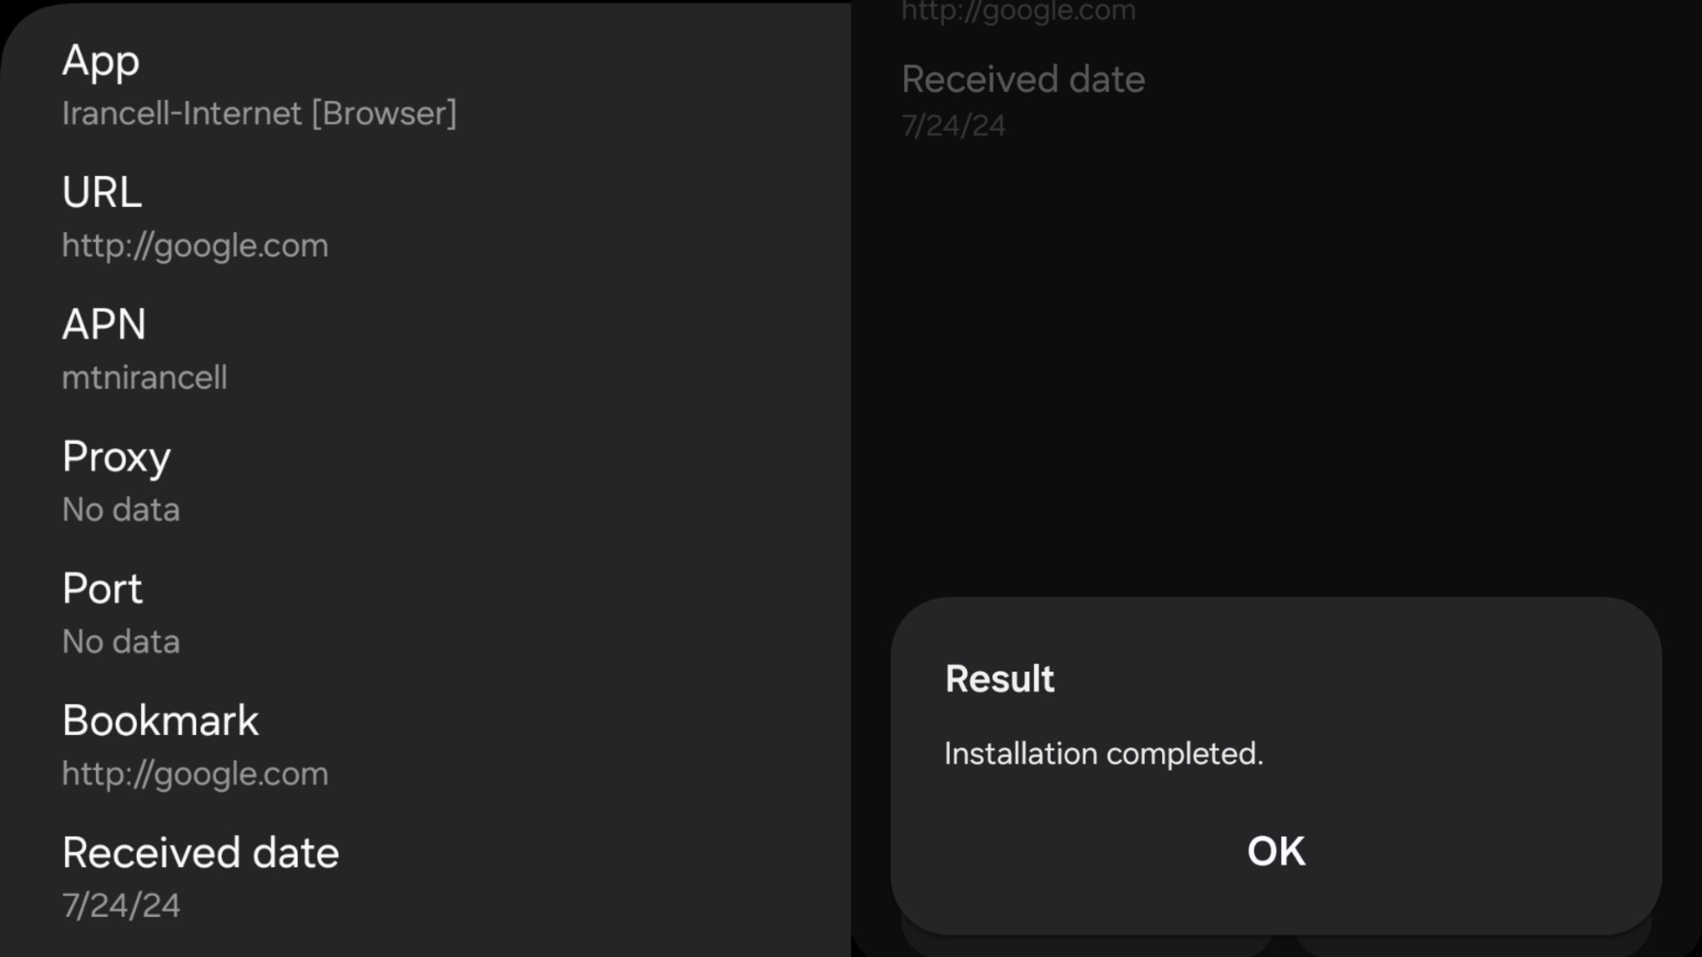The width and height of the screenshot is (1702, 957).
Task: Tap the Result dialog title
Action: click(1000, 678)
